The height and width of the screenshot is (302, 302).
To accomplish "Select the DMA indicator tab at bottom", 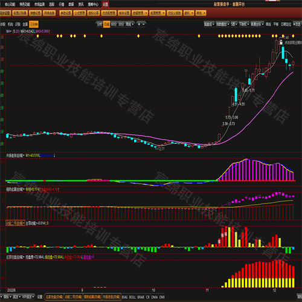I will pos(155,297).
